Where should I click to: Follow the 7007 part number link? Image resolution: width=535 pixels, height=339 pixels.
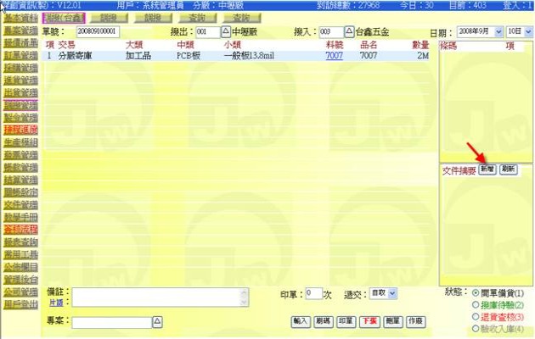[333, 55]
